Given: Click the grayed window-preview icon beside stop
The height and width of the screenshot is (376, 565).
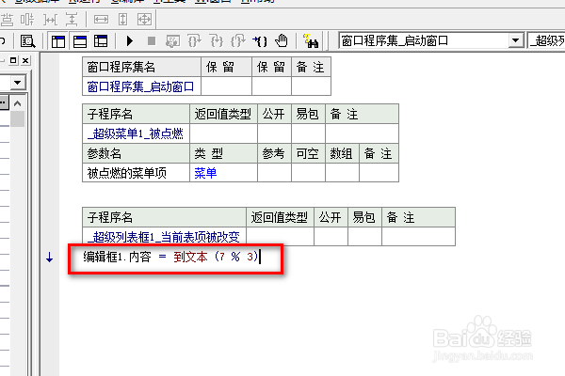Looking at the screenshot, I should point(172,41).
